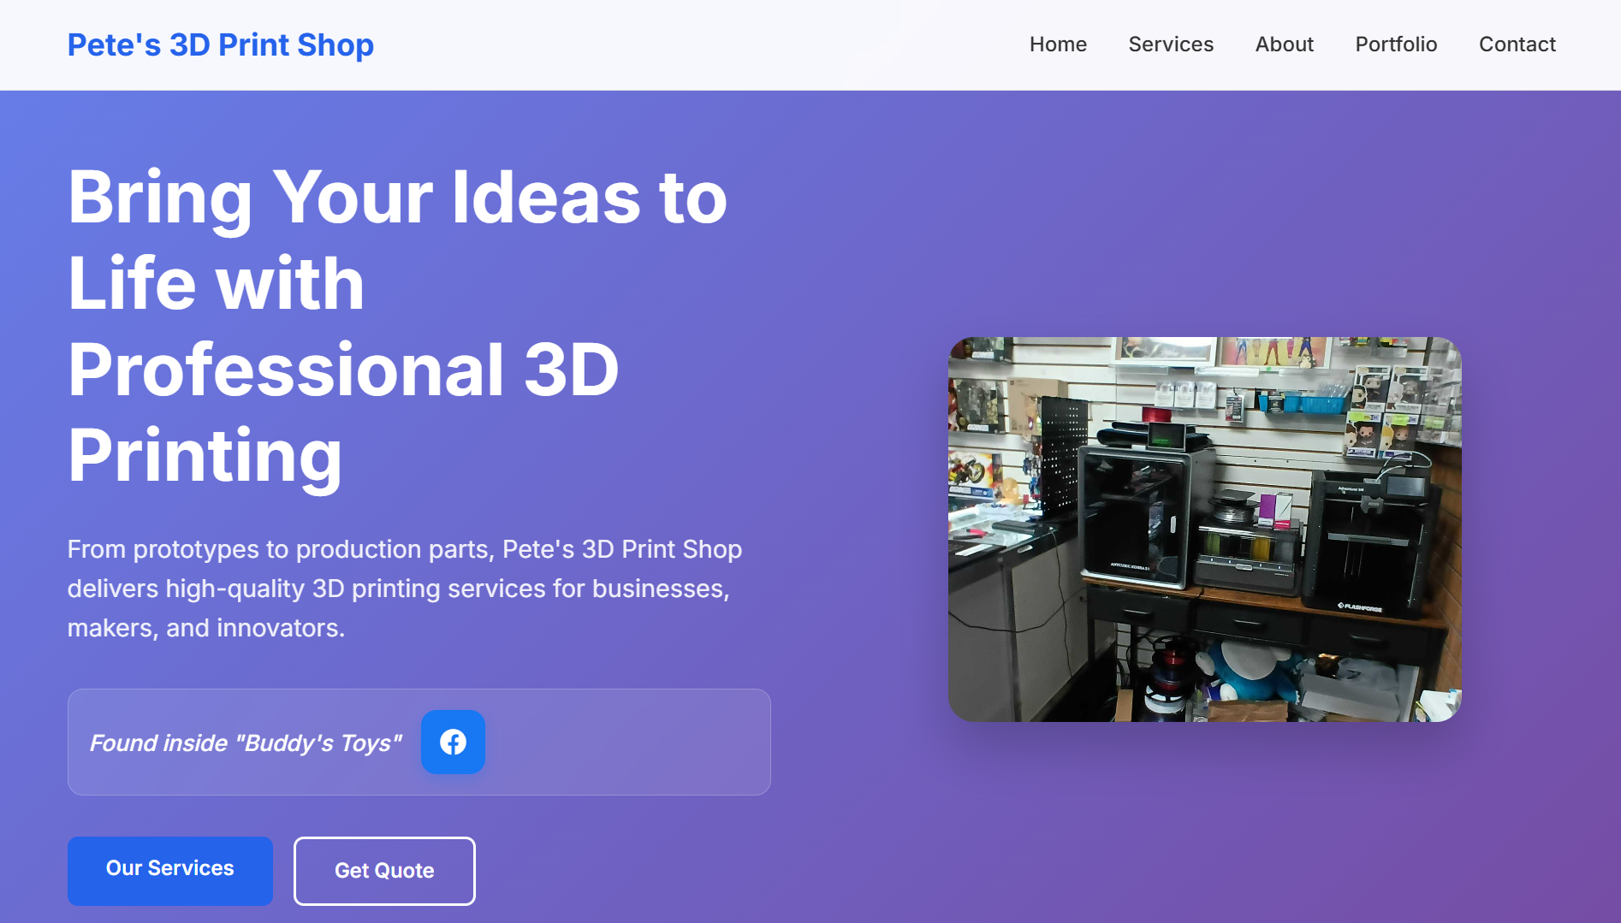This screenshot has width=1621, height=923.
Task: Click Services to view printing services
Action: pyautogui.click(x=1170, y=44)
